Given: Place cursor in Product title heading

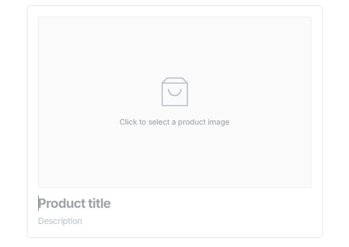Looking at the screenshot, I should 74,204.
